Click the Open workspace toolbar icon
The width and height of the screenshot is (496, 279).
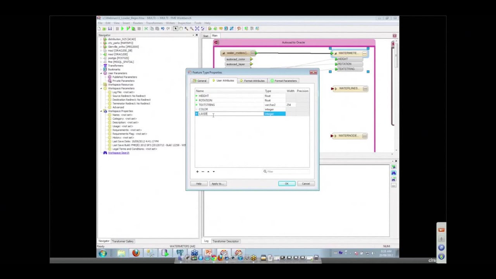[104, 28]
